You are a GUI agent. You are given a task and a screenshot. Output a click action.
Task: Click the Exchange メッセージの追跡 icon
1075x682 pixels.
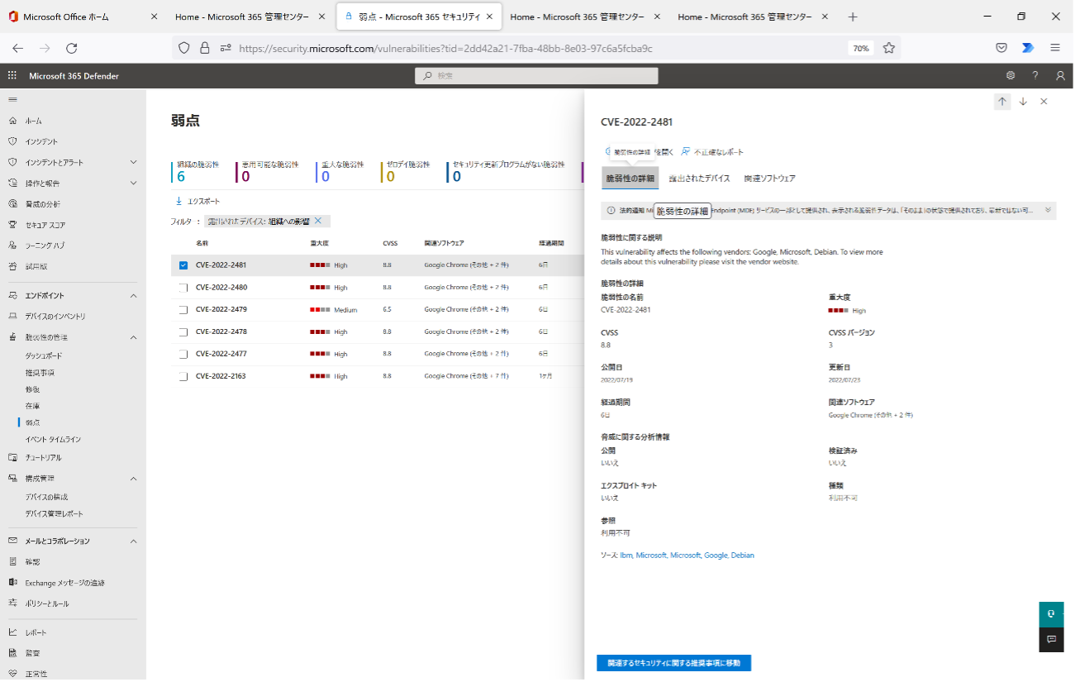[12, 583]
